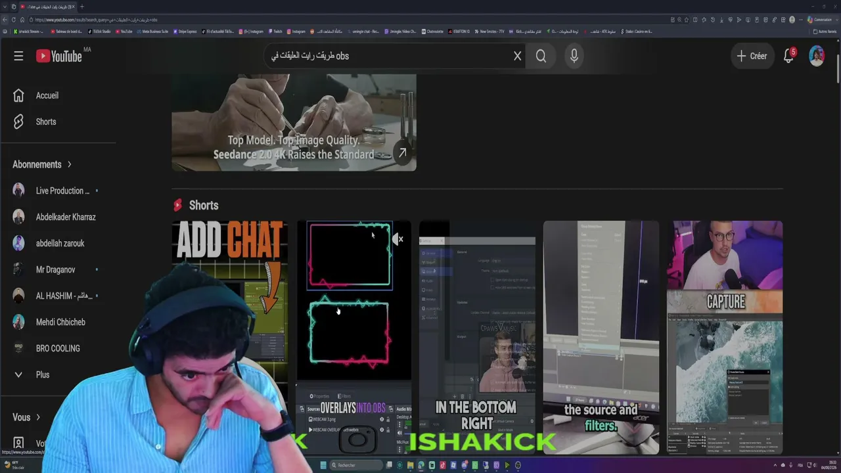841x473 pixels.
Task: Go to the browser home page
Action: 22,20
